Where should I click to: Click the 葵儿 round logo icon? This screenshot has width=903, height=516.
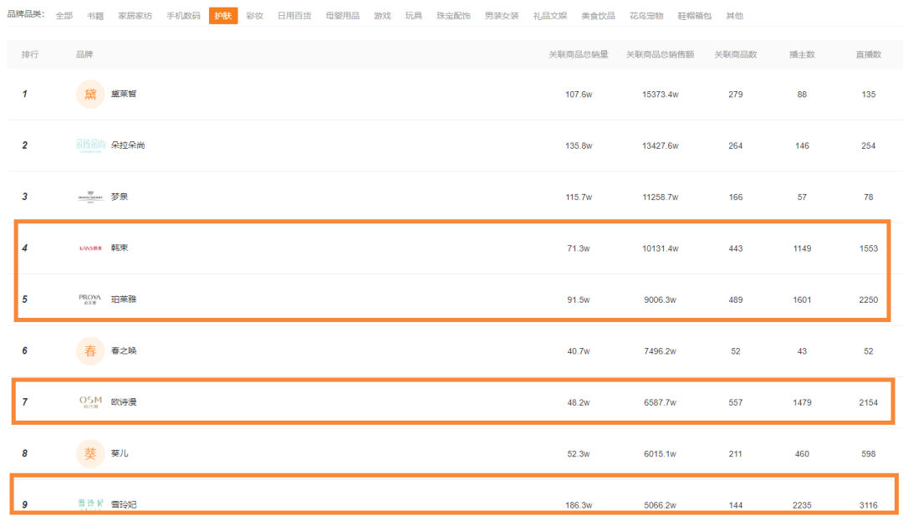(x=90, y=453)
